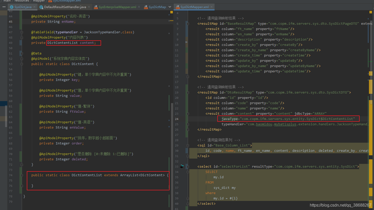Click mapper in the breadcrumb path
The image size is (374, 210).
coord(39,1)
